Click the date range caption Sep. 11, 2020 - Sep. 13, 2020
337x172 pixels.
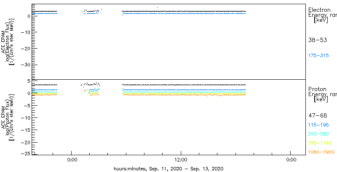[x=185, y=169]
